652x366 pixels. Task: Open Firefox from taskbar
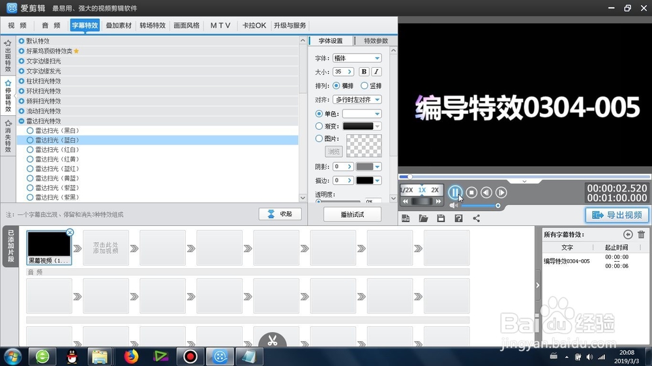coord(131,356)
